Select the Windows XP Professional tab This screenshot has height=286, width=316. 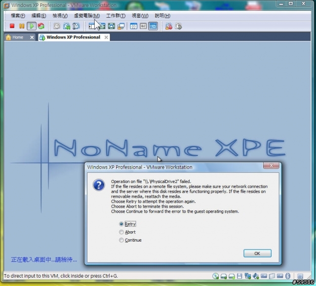[73, 37]
